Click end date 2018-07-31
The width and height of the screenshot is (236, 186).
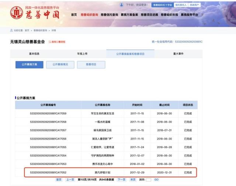click(x=164, y=130)
